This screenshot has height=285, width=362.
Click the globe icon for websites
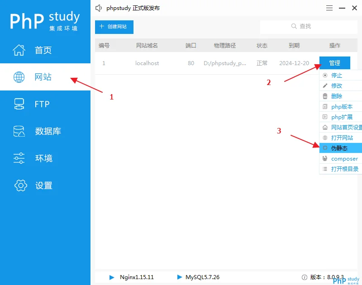(x=19, y=77)
